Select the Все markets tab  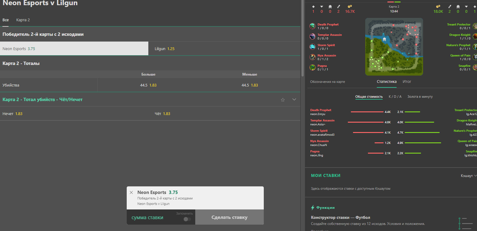click(x=5, y=20)
